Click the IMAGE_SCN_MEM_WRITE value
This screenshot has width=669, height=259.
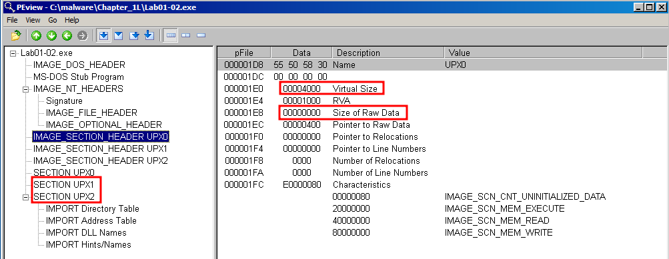(x=499, y=232)
